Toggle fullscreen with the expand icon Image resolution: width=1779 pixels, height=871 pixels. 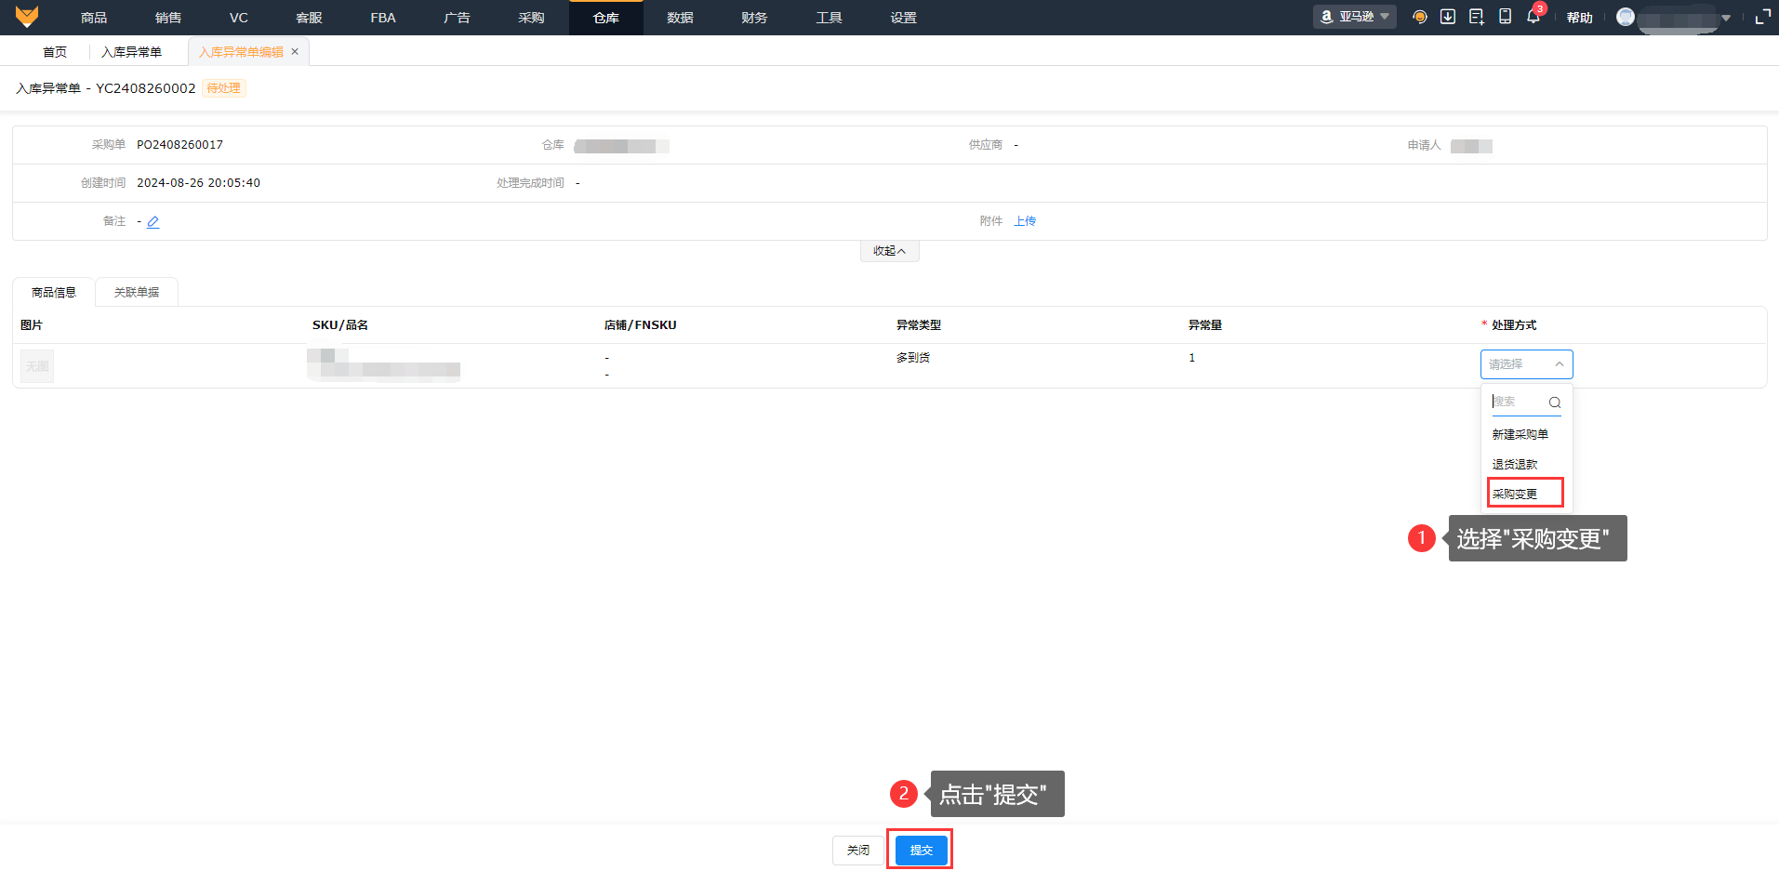[1762, 17]
